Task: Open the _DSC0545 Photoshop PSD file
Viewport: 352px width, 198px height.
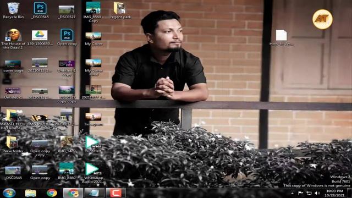Action: click(40, 10)
